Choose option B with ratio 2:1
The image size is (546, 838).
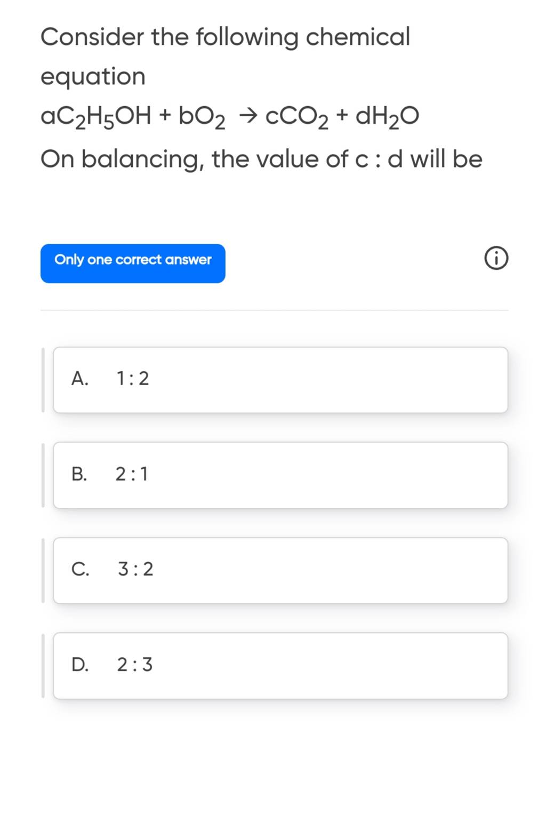[280, 475]
